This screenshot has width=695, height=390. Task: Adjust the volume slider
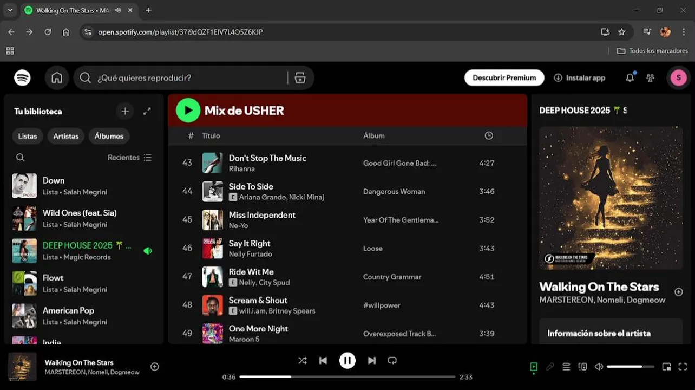tap(631, 367)
